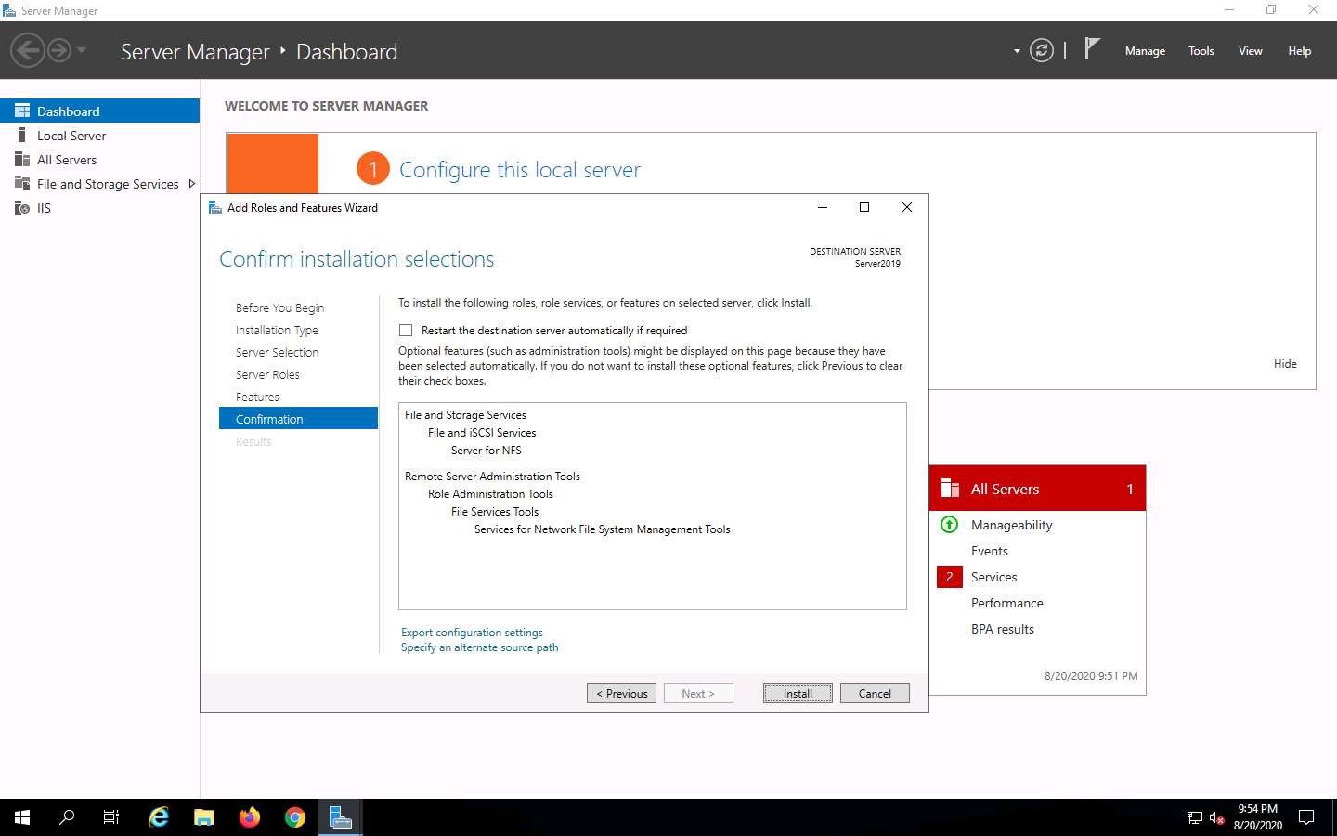
Task: Click the forward navigation arrow in Server Manager
Action: point(59,50)
